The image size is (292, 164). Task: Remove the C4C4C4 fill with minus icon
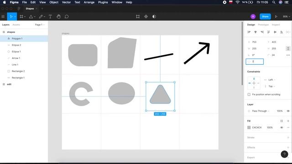coord(288,128)
